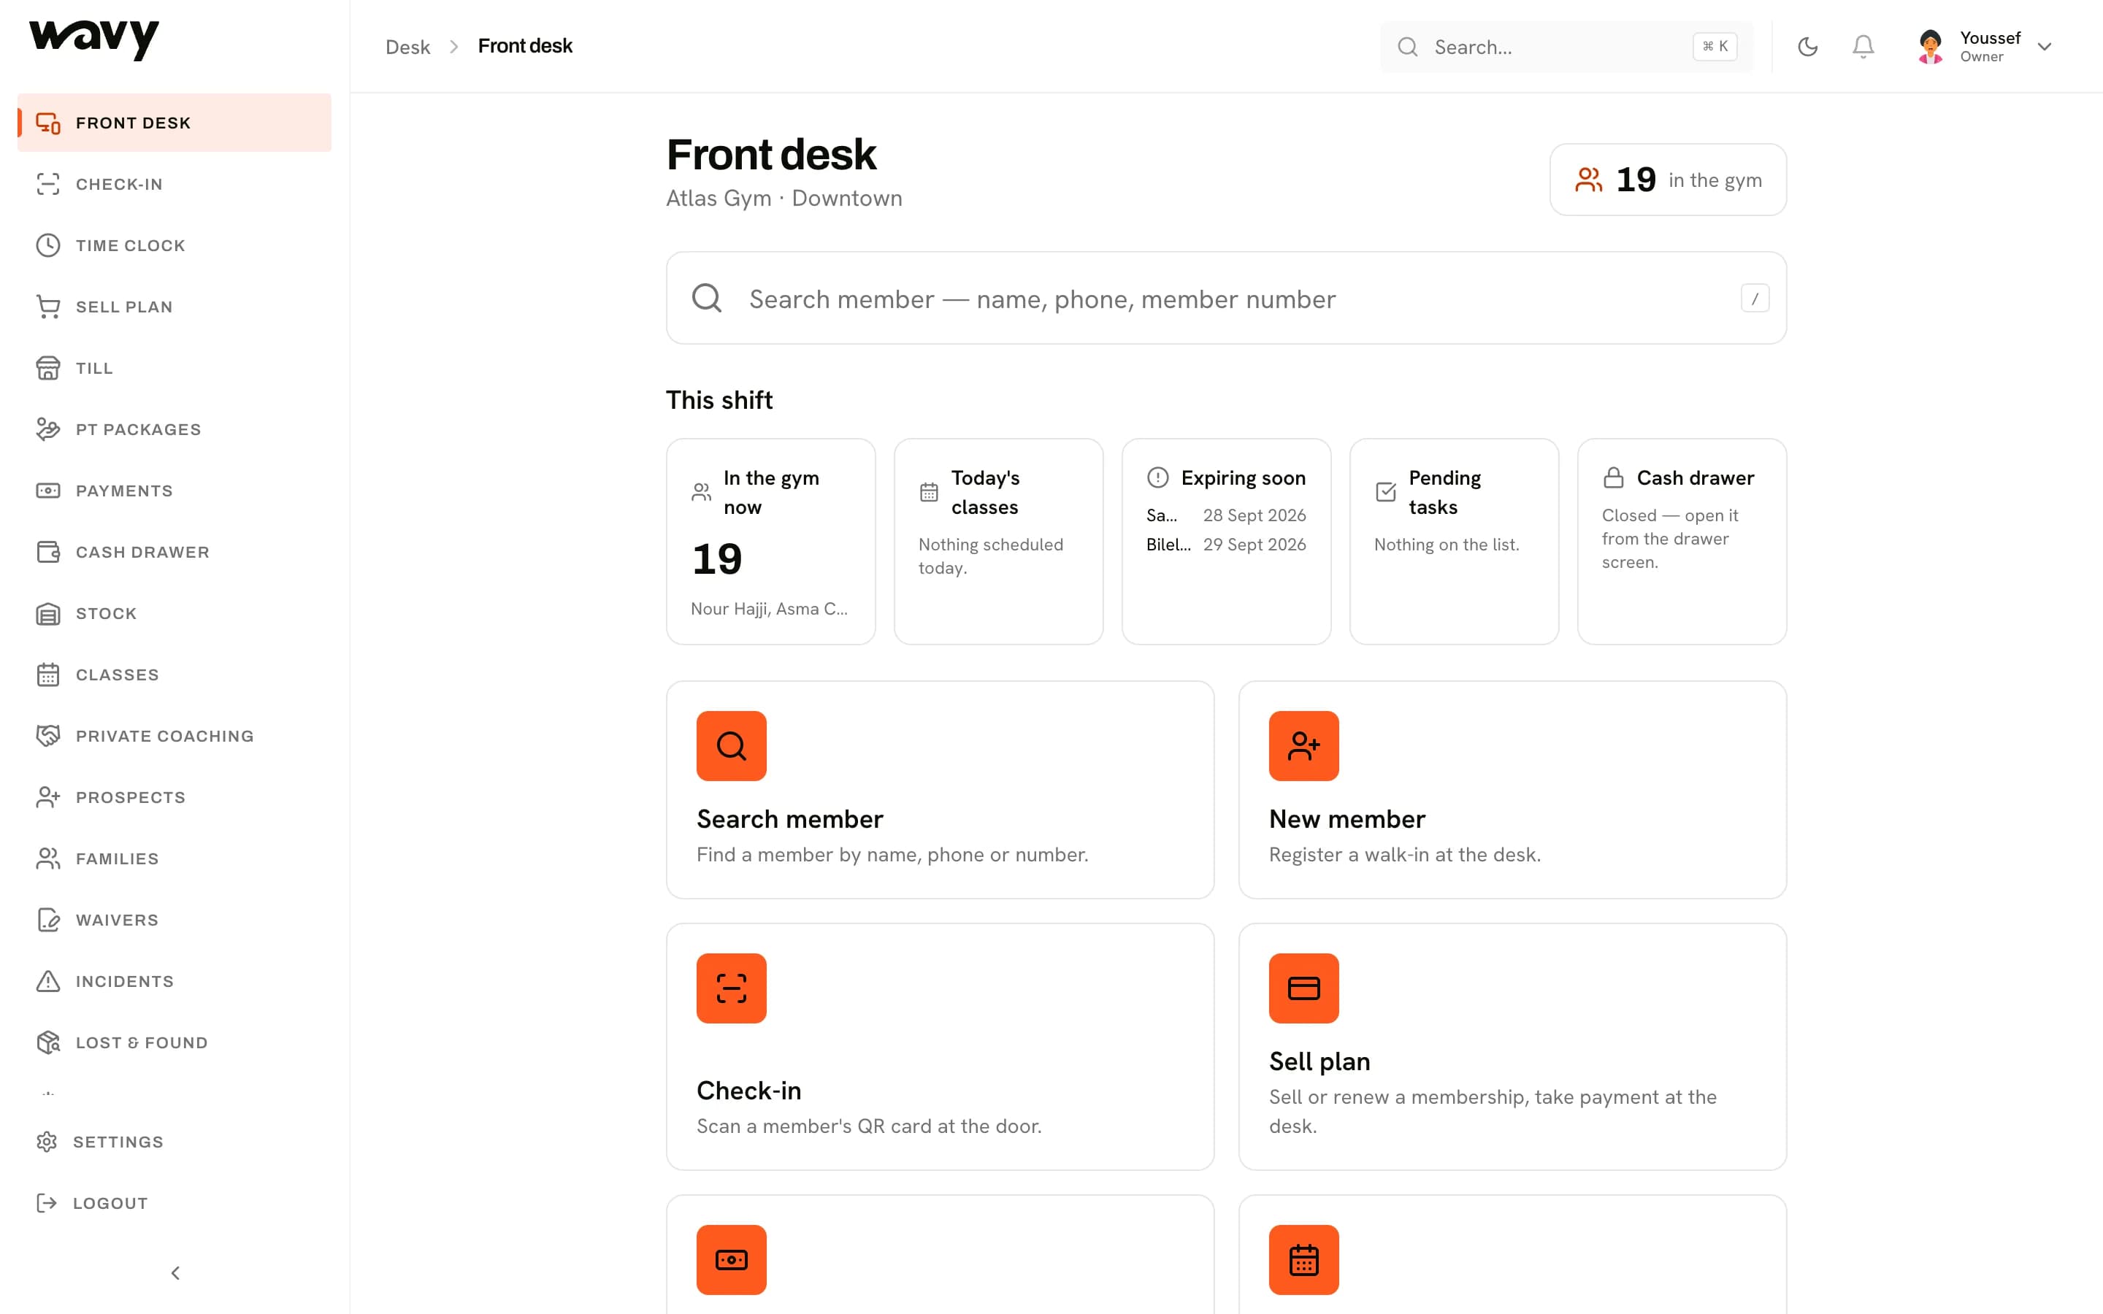Screen dimensions: 2103x1314
Task: Open the Pending tasks card
Action: [x=1454, y=542]
